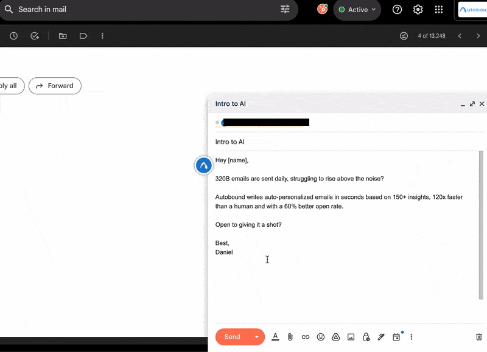Insert a link icon
487x352 pixels.
pos(306,337)
